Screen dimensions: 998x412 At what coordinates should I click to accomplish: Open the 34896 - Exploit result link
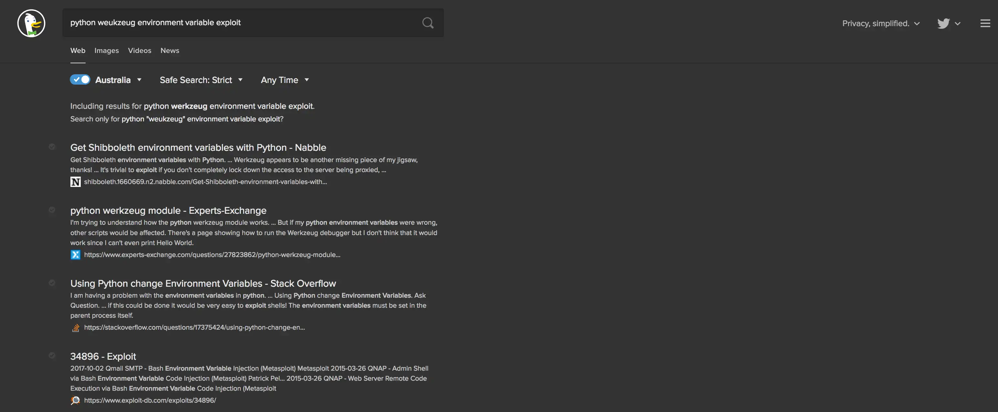pyautogui.click(x=103, y=356)
